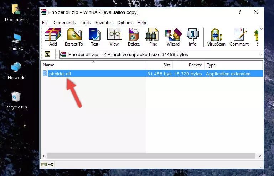
Task: Close the WinRAR window
Action: click(256, 12)
